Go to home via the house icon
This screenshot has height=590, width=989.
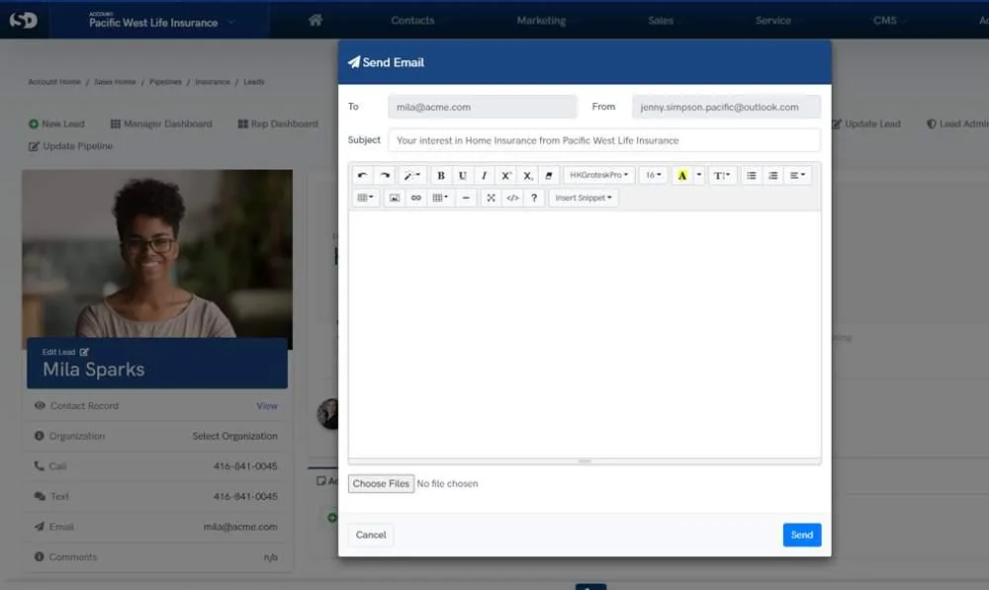[x=316, y=20]
